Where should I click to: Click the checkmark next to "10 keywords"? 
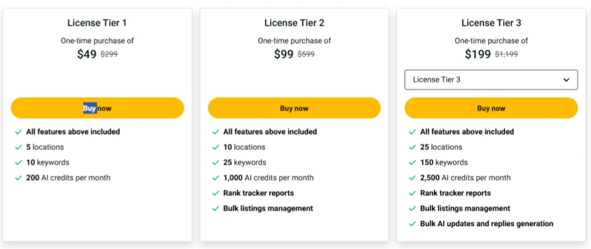18,163
